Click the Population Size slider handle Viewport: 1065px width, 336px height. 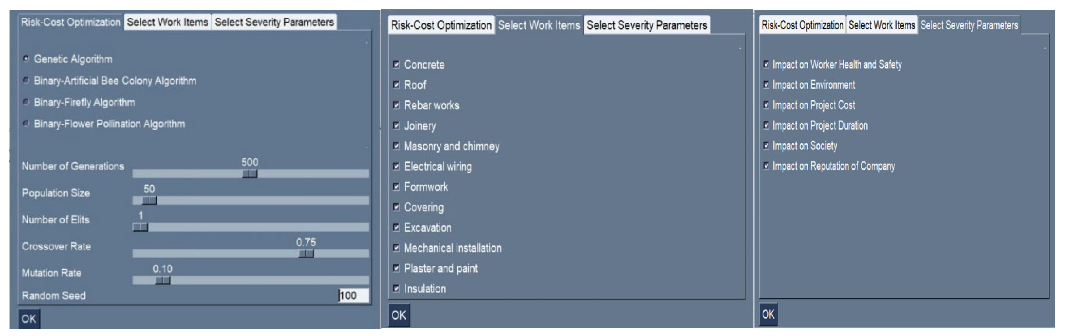(149, 201)
